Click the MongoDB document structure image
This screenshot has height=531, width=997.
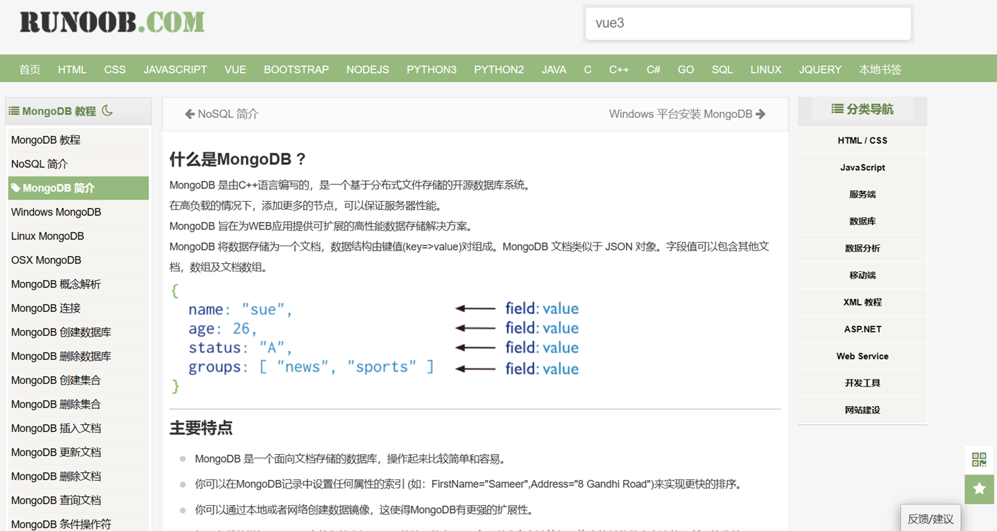click(x=375, y=338)
